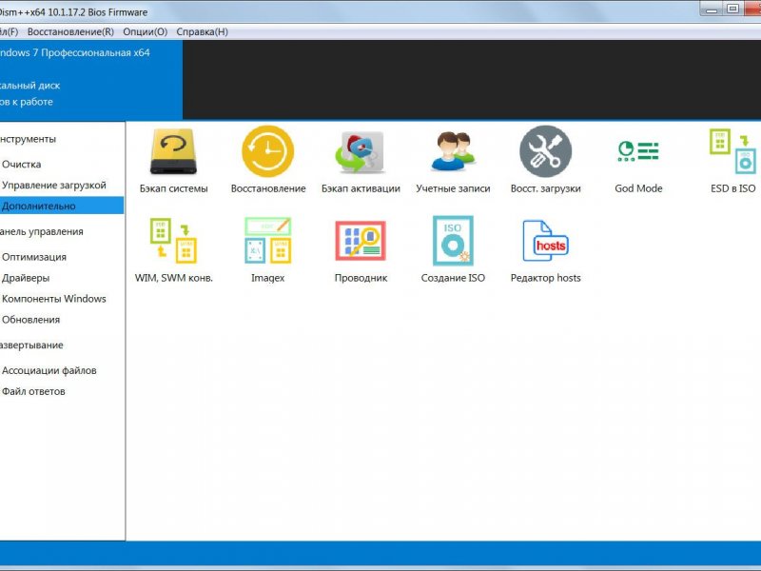The width and height of the screenshot is (761, 571).
Task: Click the Восст. загрузки label
Action: coord(545,188)
